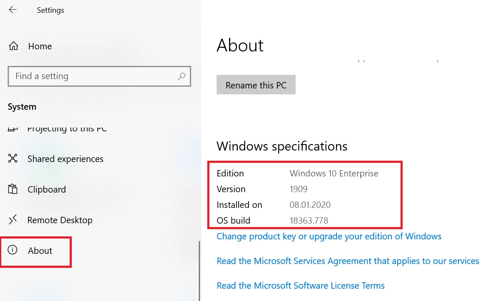Click the Shared experiences icon
491x301 pixels.
pyautogui.click(x=13, y=158)
